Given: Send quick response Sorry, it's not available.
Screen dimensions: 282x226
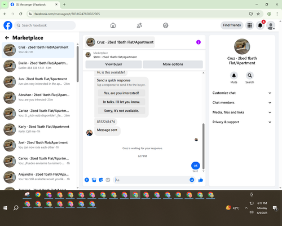Looking at the screenshot, I should (x=121, y=111).
